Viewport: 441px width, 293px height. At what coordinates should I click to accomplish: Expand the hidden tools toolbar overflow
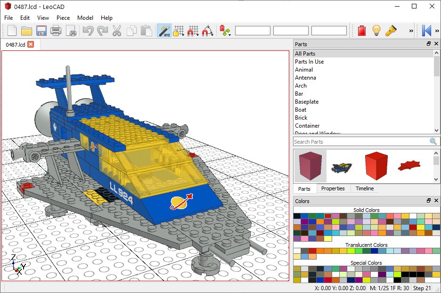click(411, 31)
